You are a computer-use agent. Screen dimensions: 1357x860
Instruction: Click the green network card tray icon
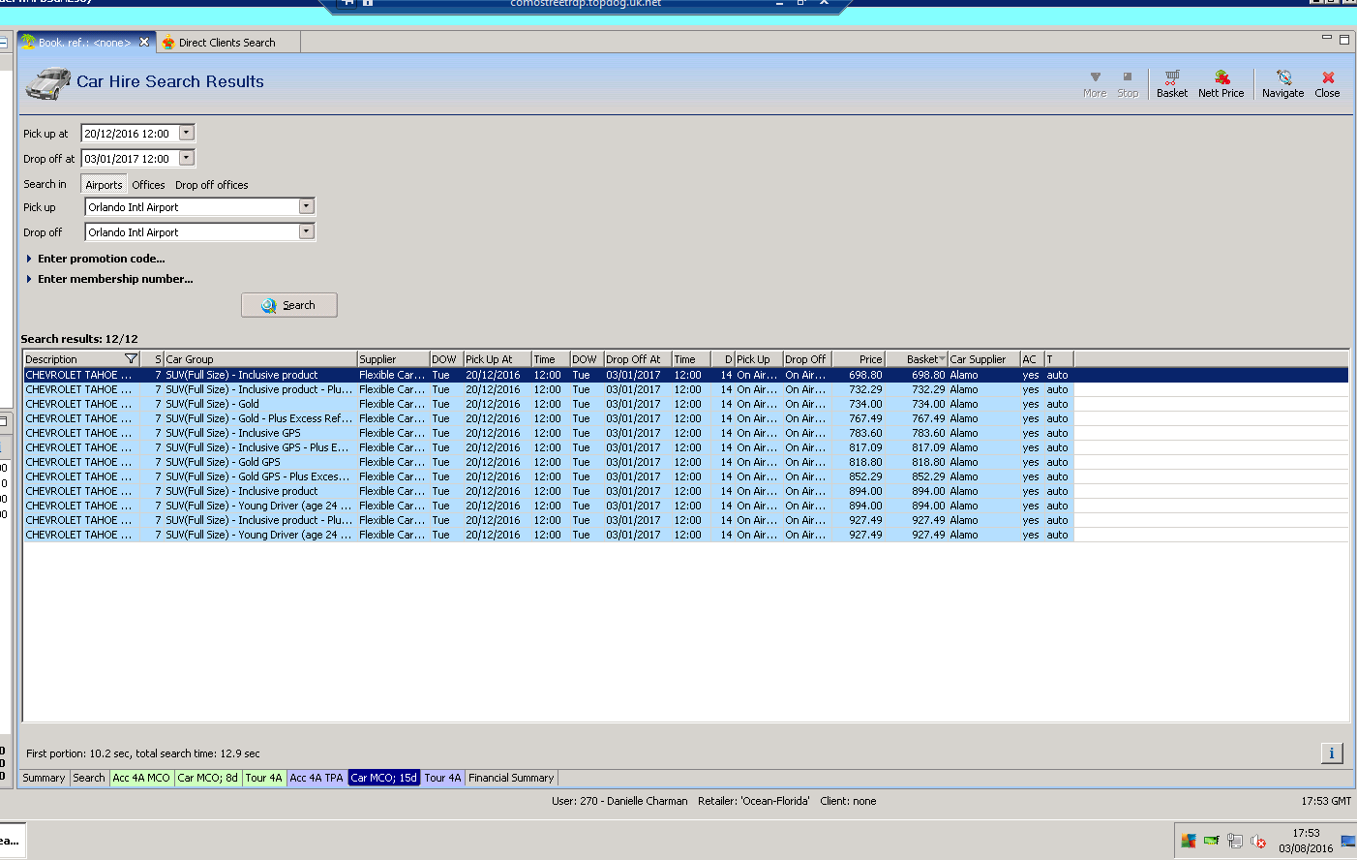pos(1211,841)
